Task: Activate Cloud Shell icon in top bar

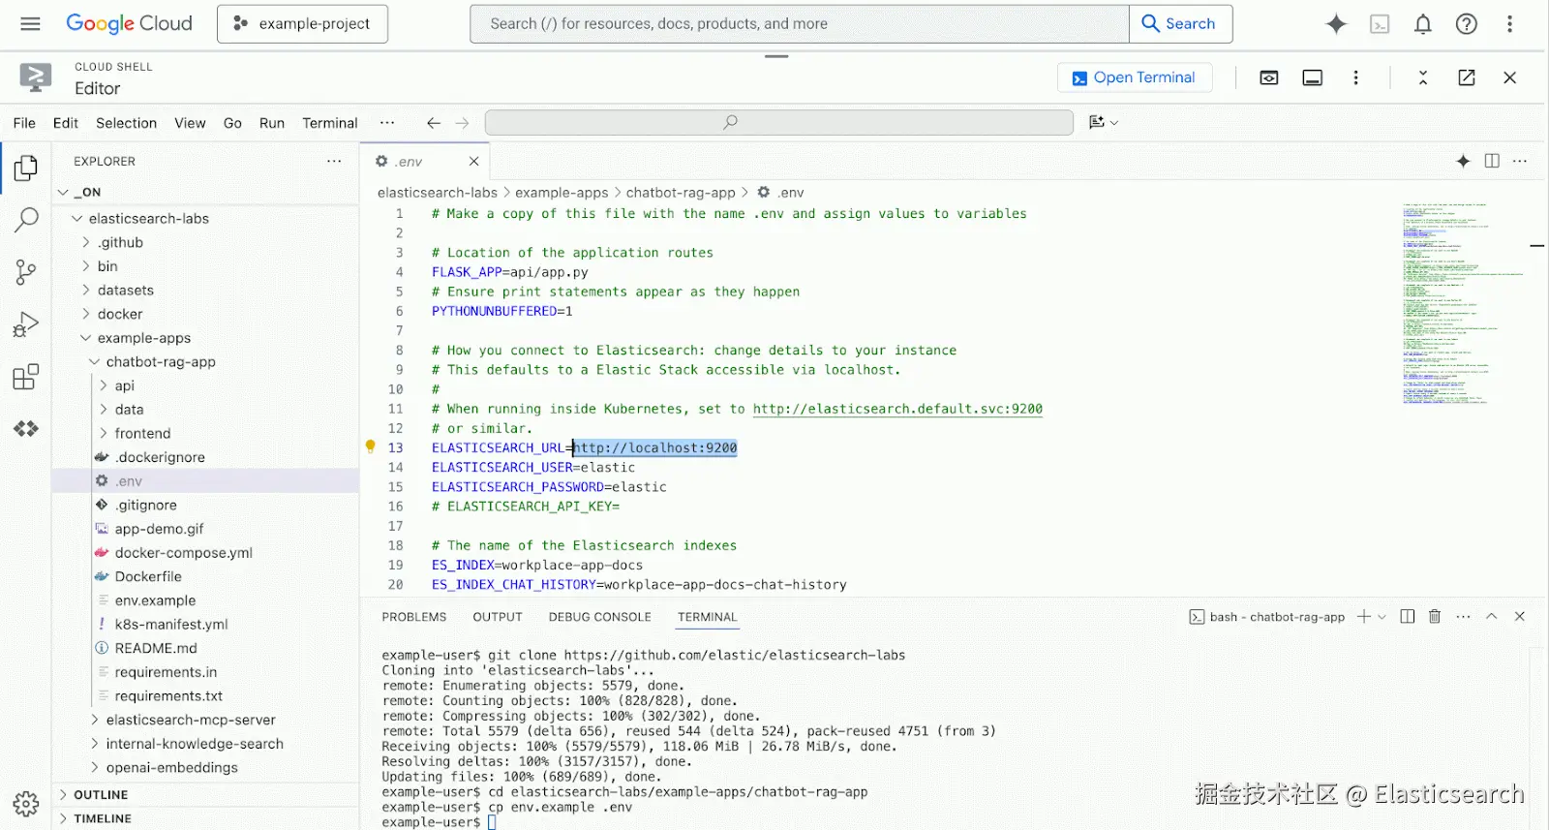Action: click(1380, 24)
